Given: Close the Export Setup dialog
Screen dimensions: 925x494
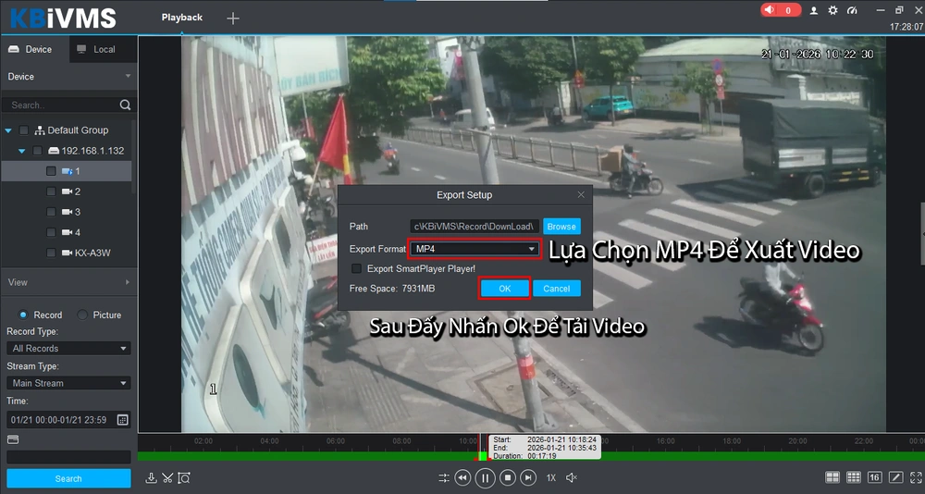Looking at the screenshot, I should (581, 195).
